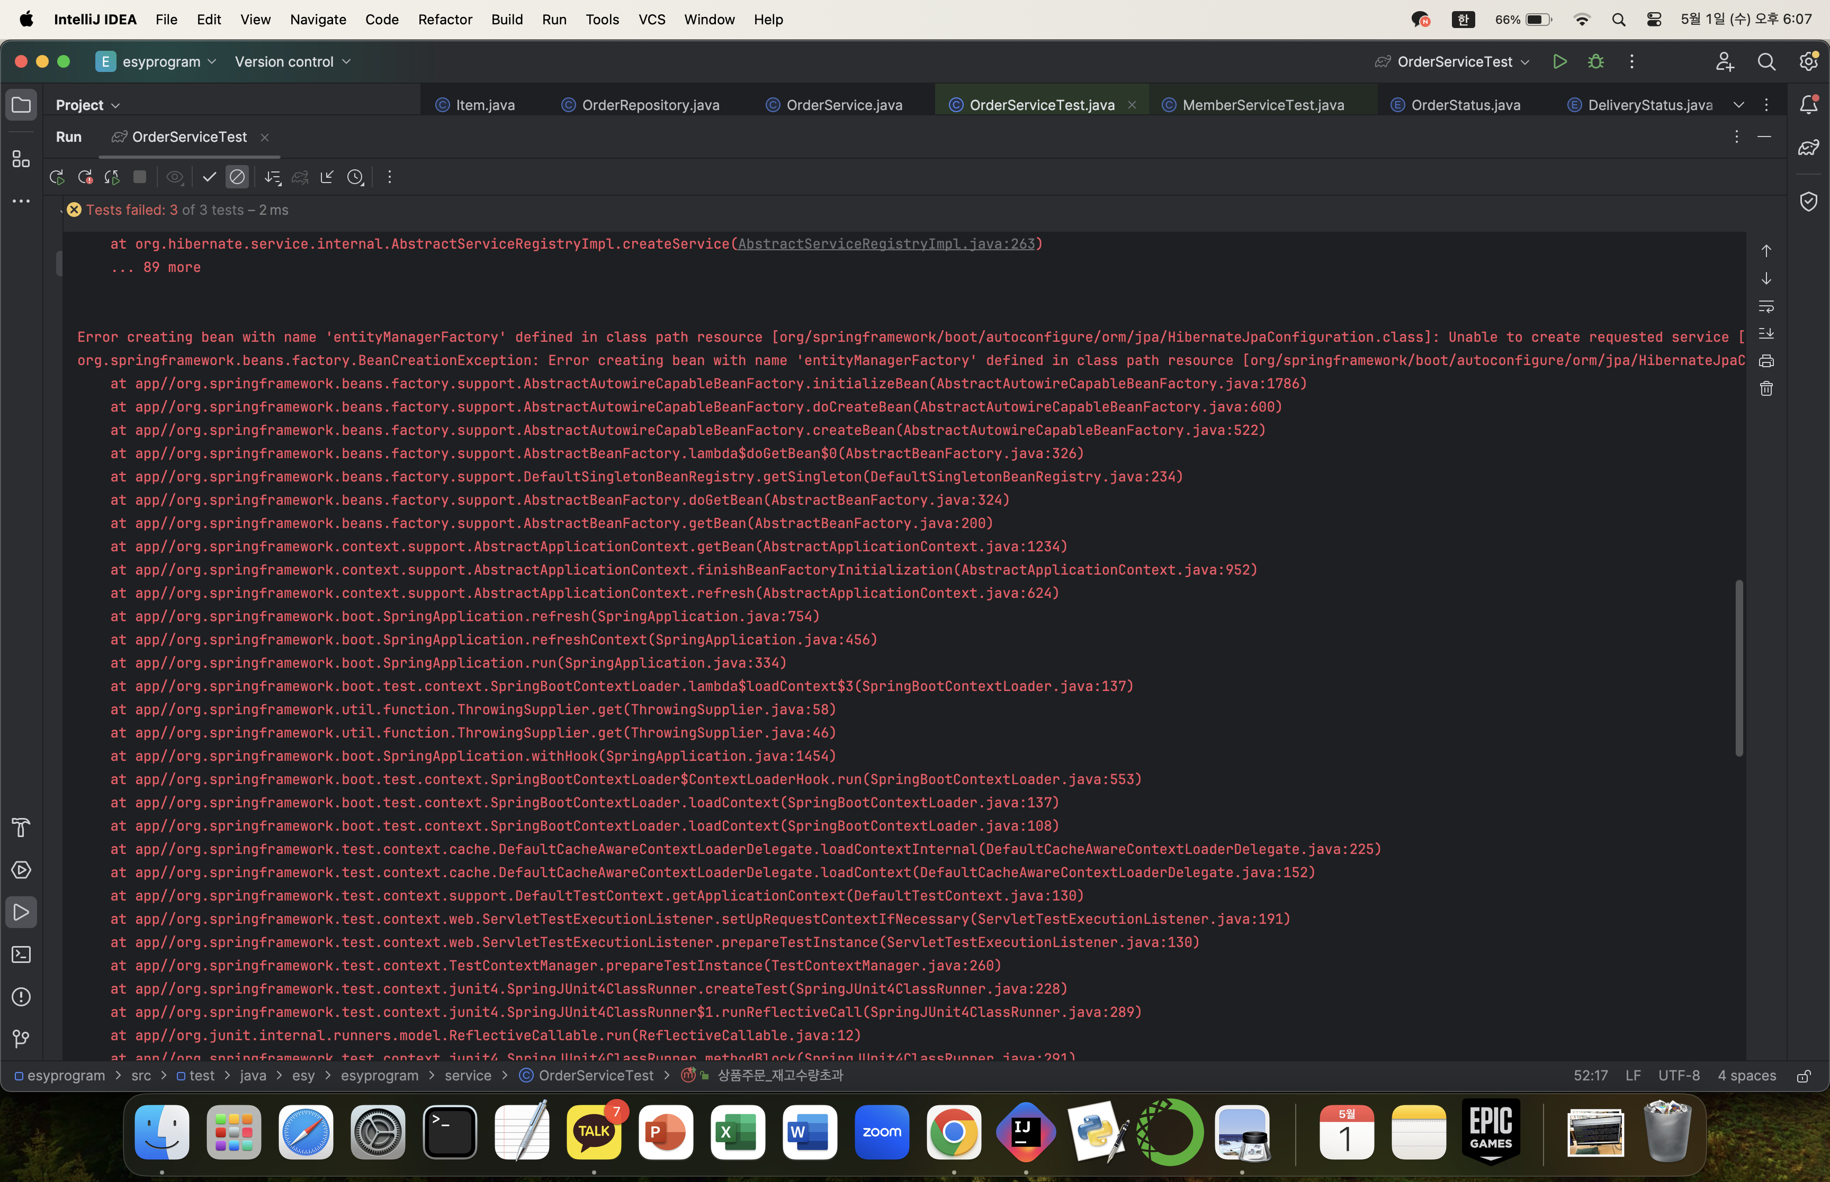The height and width of the screenshot is (1182, 1830).
Task: Open the Version control dropdown
Action: (293, 61)
